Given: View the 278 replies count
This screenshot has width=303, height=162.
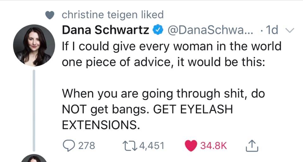Looking at the screenshot, I should point(86,146).
